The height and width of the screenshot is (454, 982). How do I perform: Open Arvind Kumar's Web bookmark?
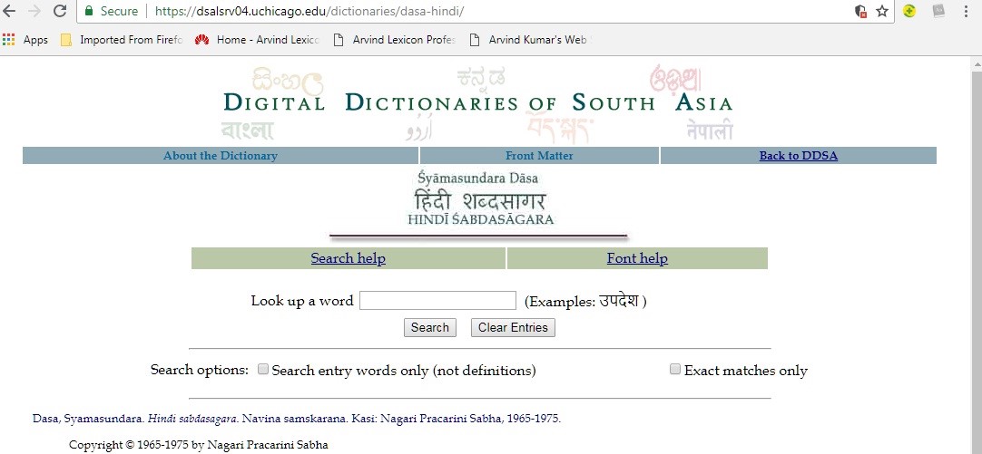pyautogui.click(x=530, y=40)
